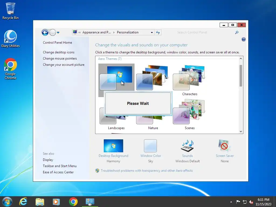Open the taskbar clock and date

(263, 202)
